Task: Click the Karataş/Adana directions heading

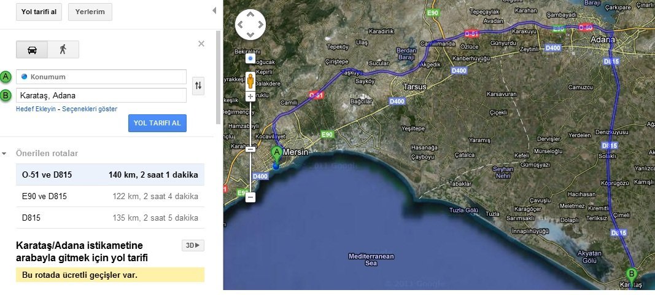Action: [82, 251]
